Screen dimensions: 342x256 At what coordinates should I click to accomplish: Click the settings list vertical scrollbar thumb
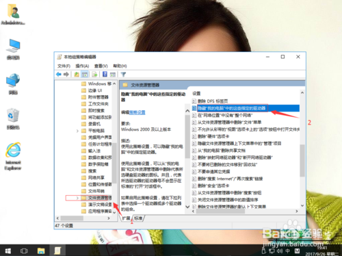pos(302,160)
